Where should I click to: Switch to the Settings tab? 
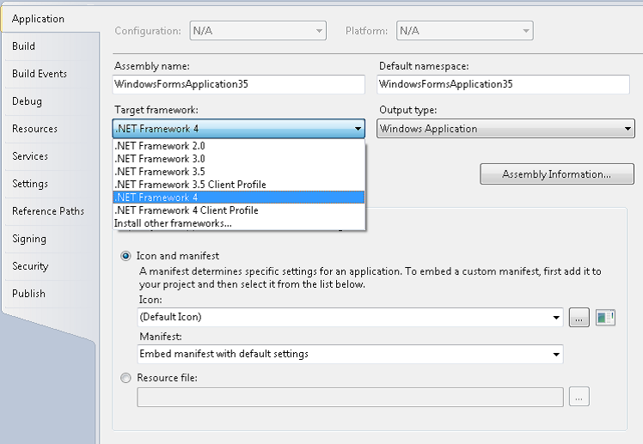click(50, 184)
